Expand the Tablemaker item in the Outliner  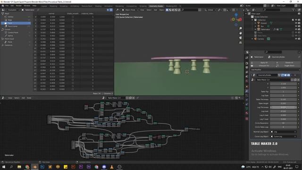[256, 29]
